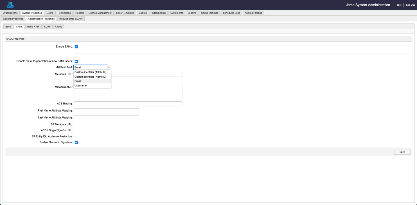Select the SAML authentication tab
Image resolution: width=417 pixels, height=205 pixels.
(19, 27)
